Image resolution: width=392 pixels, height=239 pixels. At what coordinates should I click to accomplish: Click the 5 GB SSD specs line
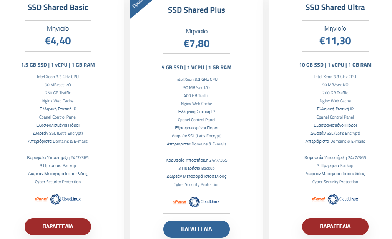(196, 68)
